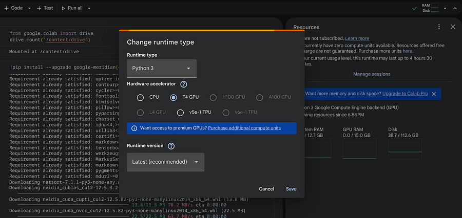This screenshot has width=462, height=218.
Task: Open Resources panel more options menu
Action: pos(439,27)
